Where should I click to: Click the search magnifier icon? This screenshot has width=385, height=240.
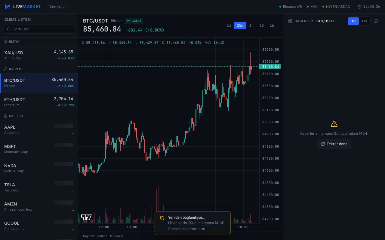(x=9, y=29)
